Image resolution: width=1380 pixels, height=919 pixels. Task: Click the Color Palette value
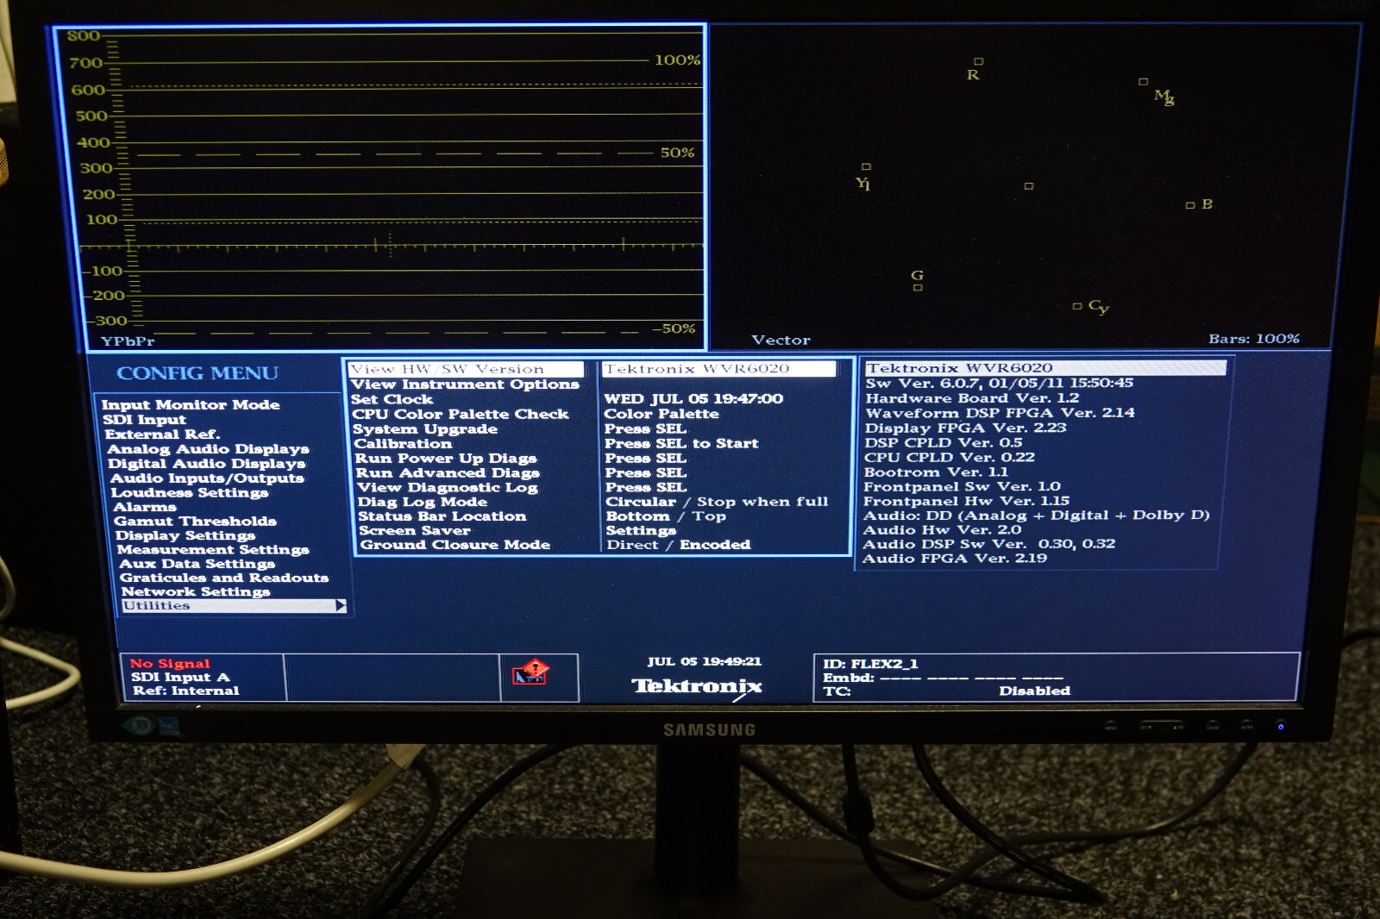(x=662, y=414)
